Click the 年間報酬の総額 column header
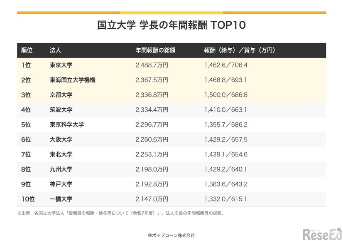The height and width of the screenshot is (241, 343). 155,50
